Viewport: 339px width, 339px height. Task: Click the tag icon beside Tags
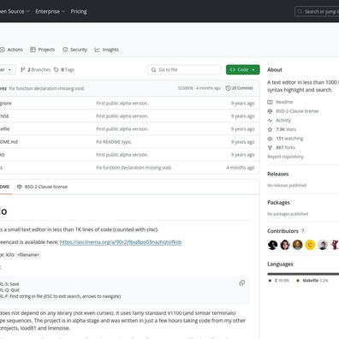click(x=56, y=69)
